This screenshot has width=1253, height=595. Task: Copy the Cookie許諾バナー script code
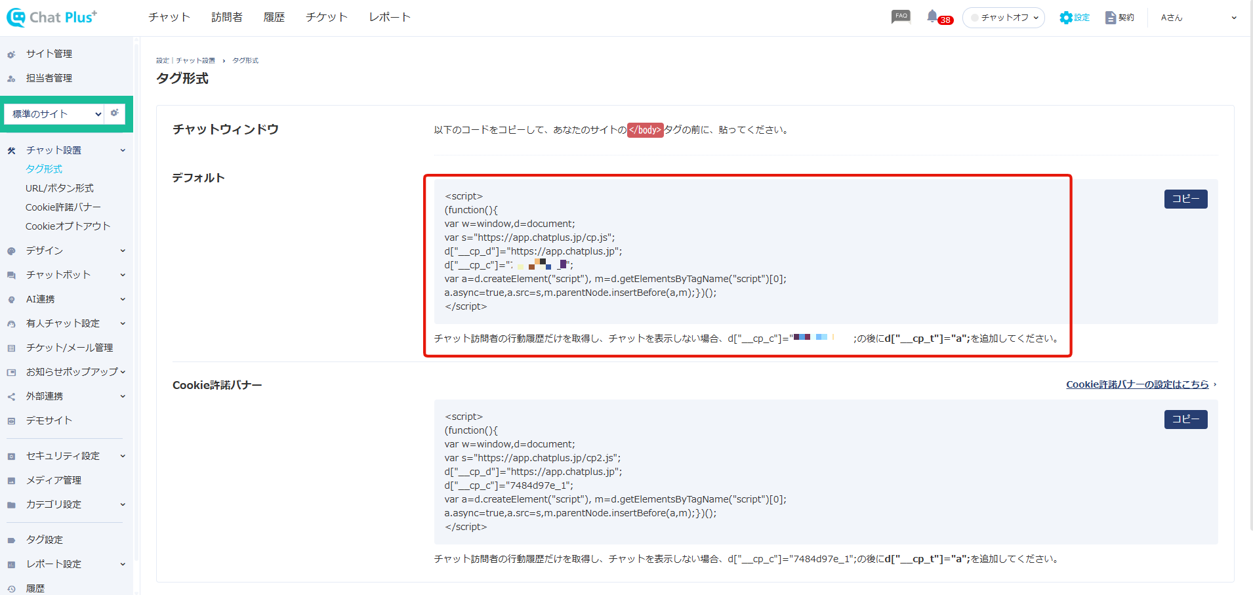[1185, 419]
